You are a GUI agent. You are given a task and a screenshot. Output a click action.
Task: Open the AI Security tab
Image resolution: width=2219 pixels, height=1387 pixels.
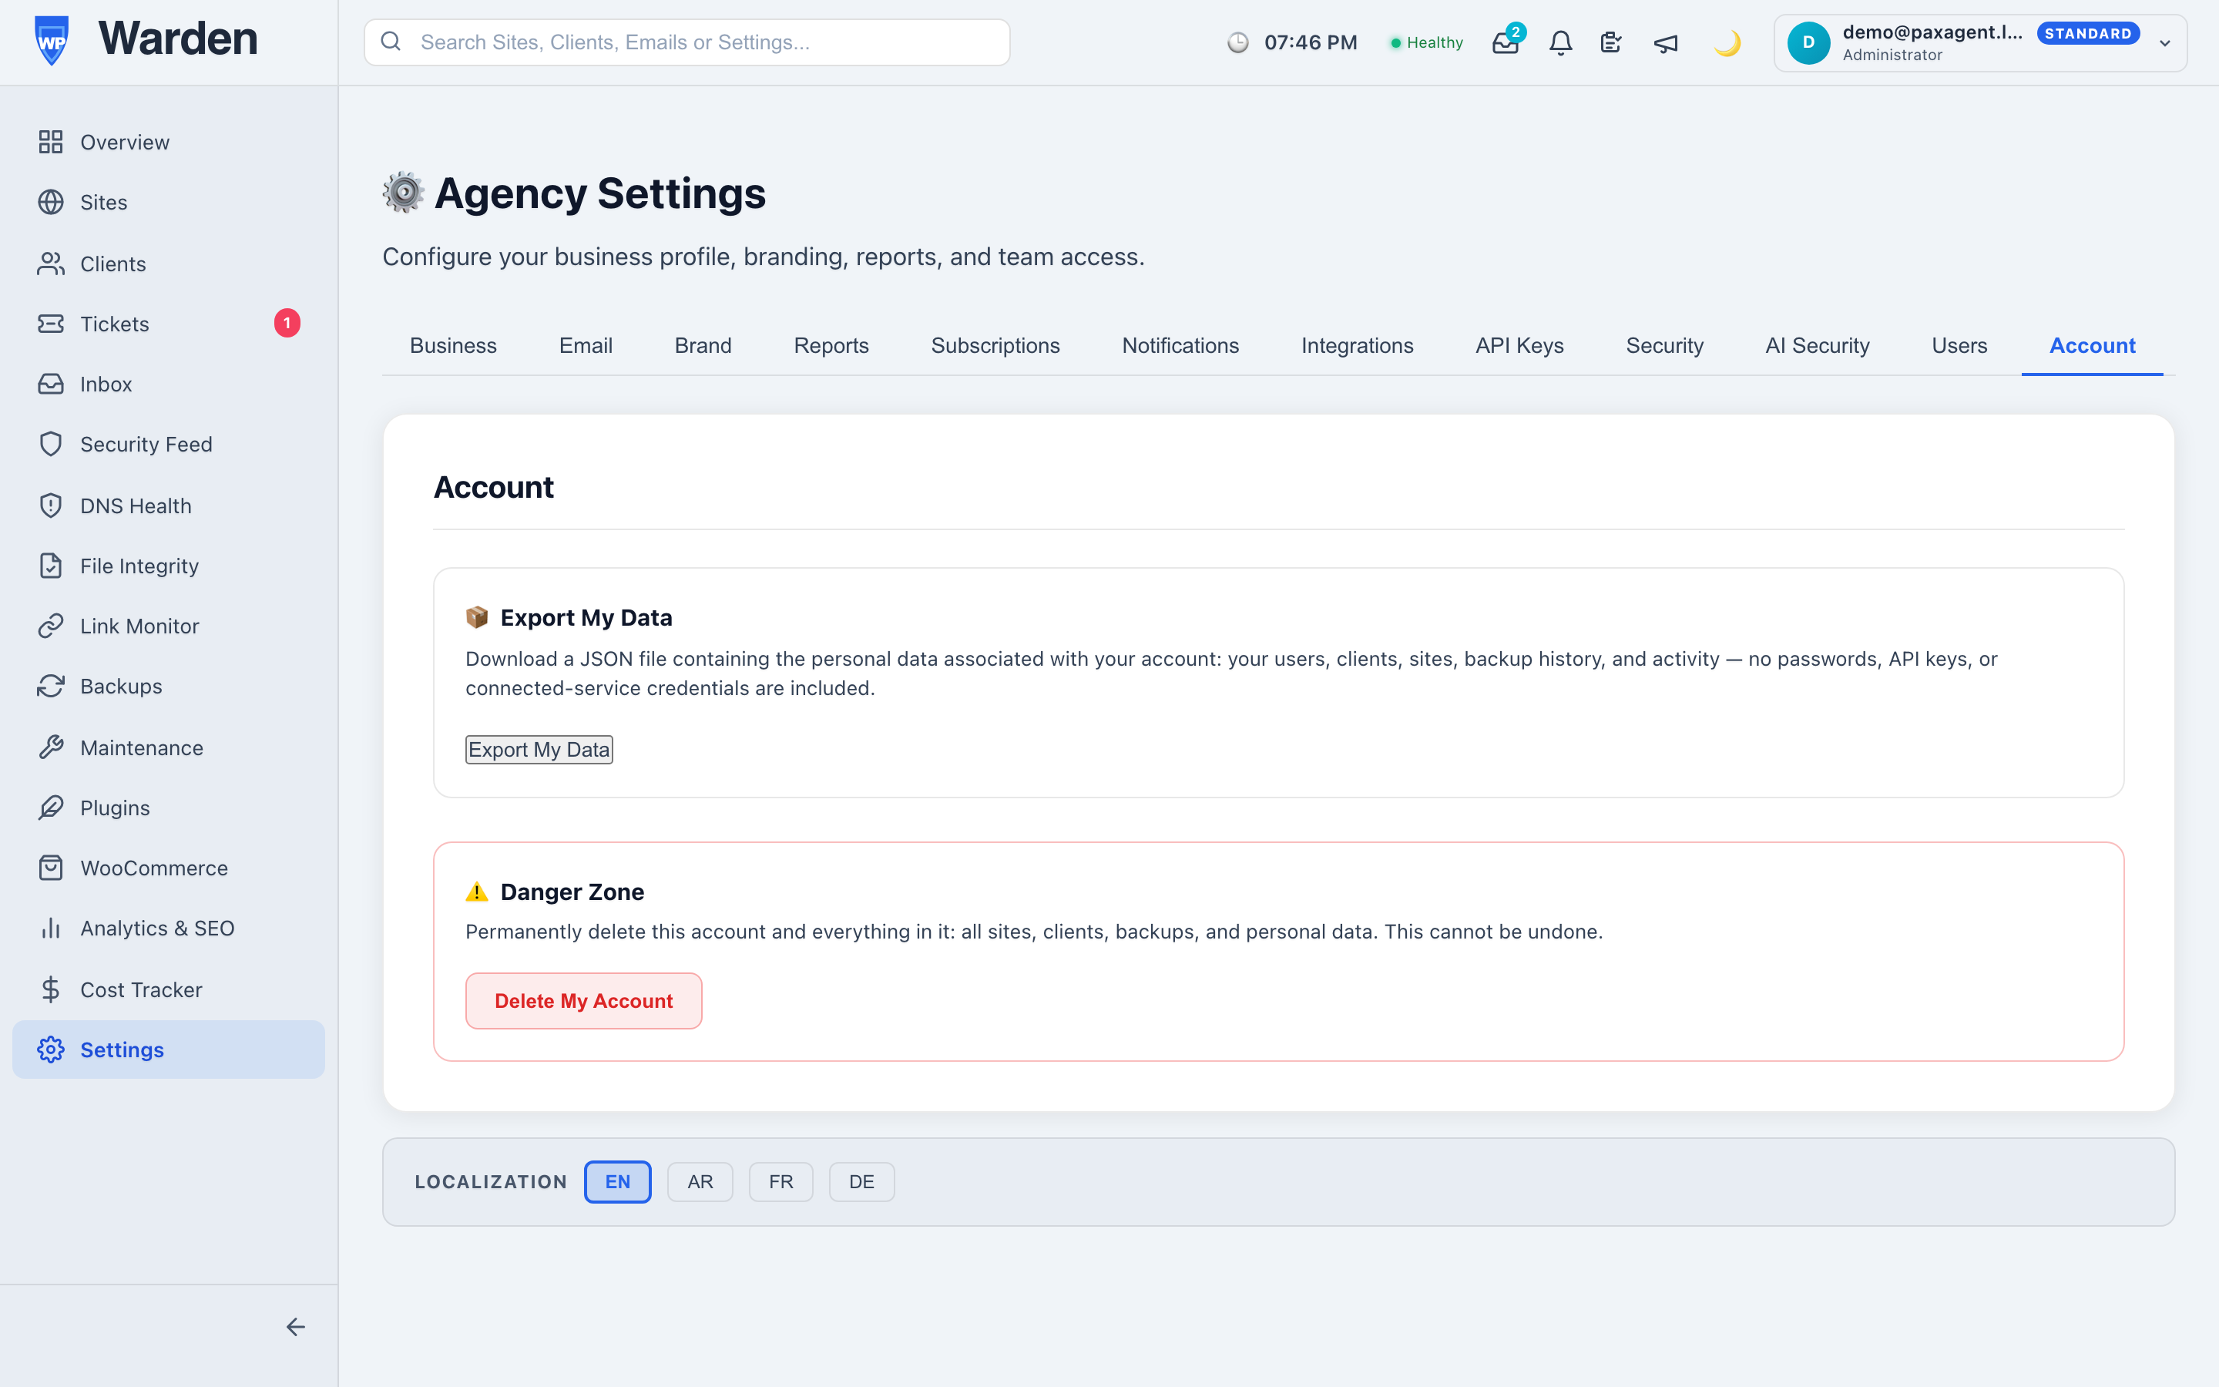pos(1818,346)
